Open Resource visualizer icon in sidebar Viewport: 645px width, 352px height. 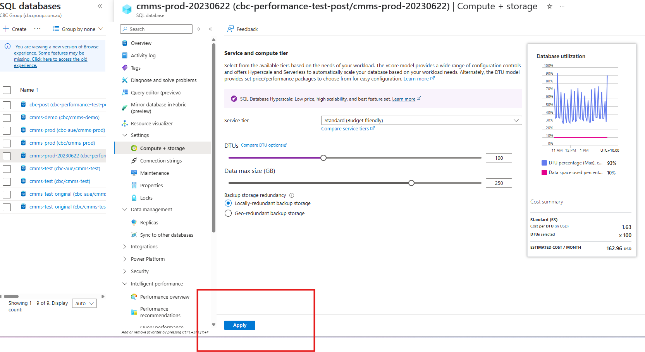point(125,123)
